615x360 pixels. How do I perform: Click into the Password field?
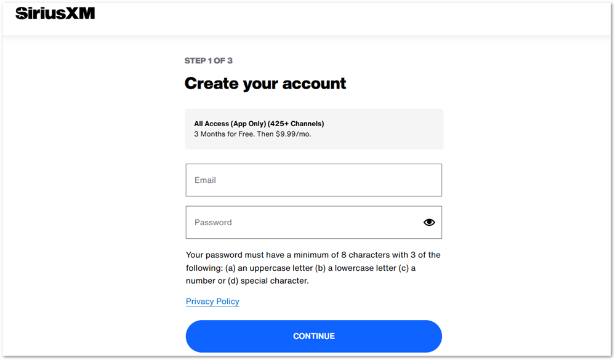tap(302, 222)
